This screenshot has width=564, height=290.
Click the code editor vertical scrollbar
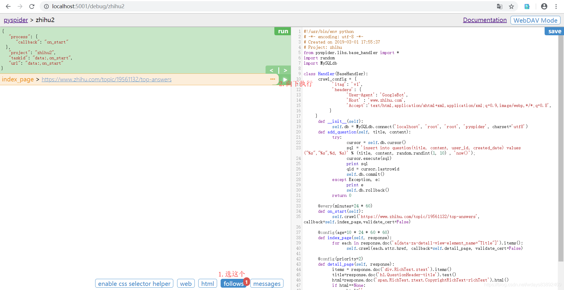561,148
